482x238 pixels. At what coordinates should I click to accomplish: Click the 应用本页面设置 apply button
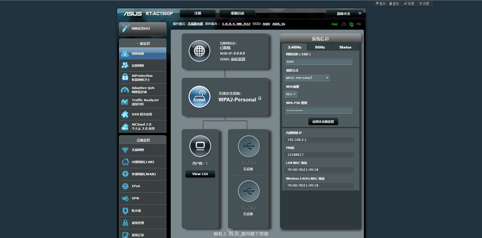tap(323, 122)
